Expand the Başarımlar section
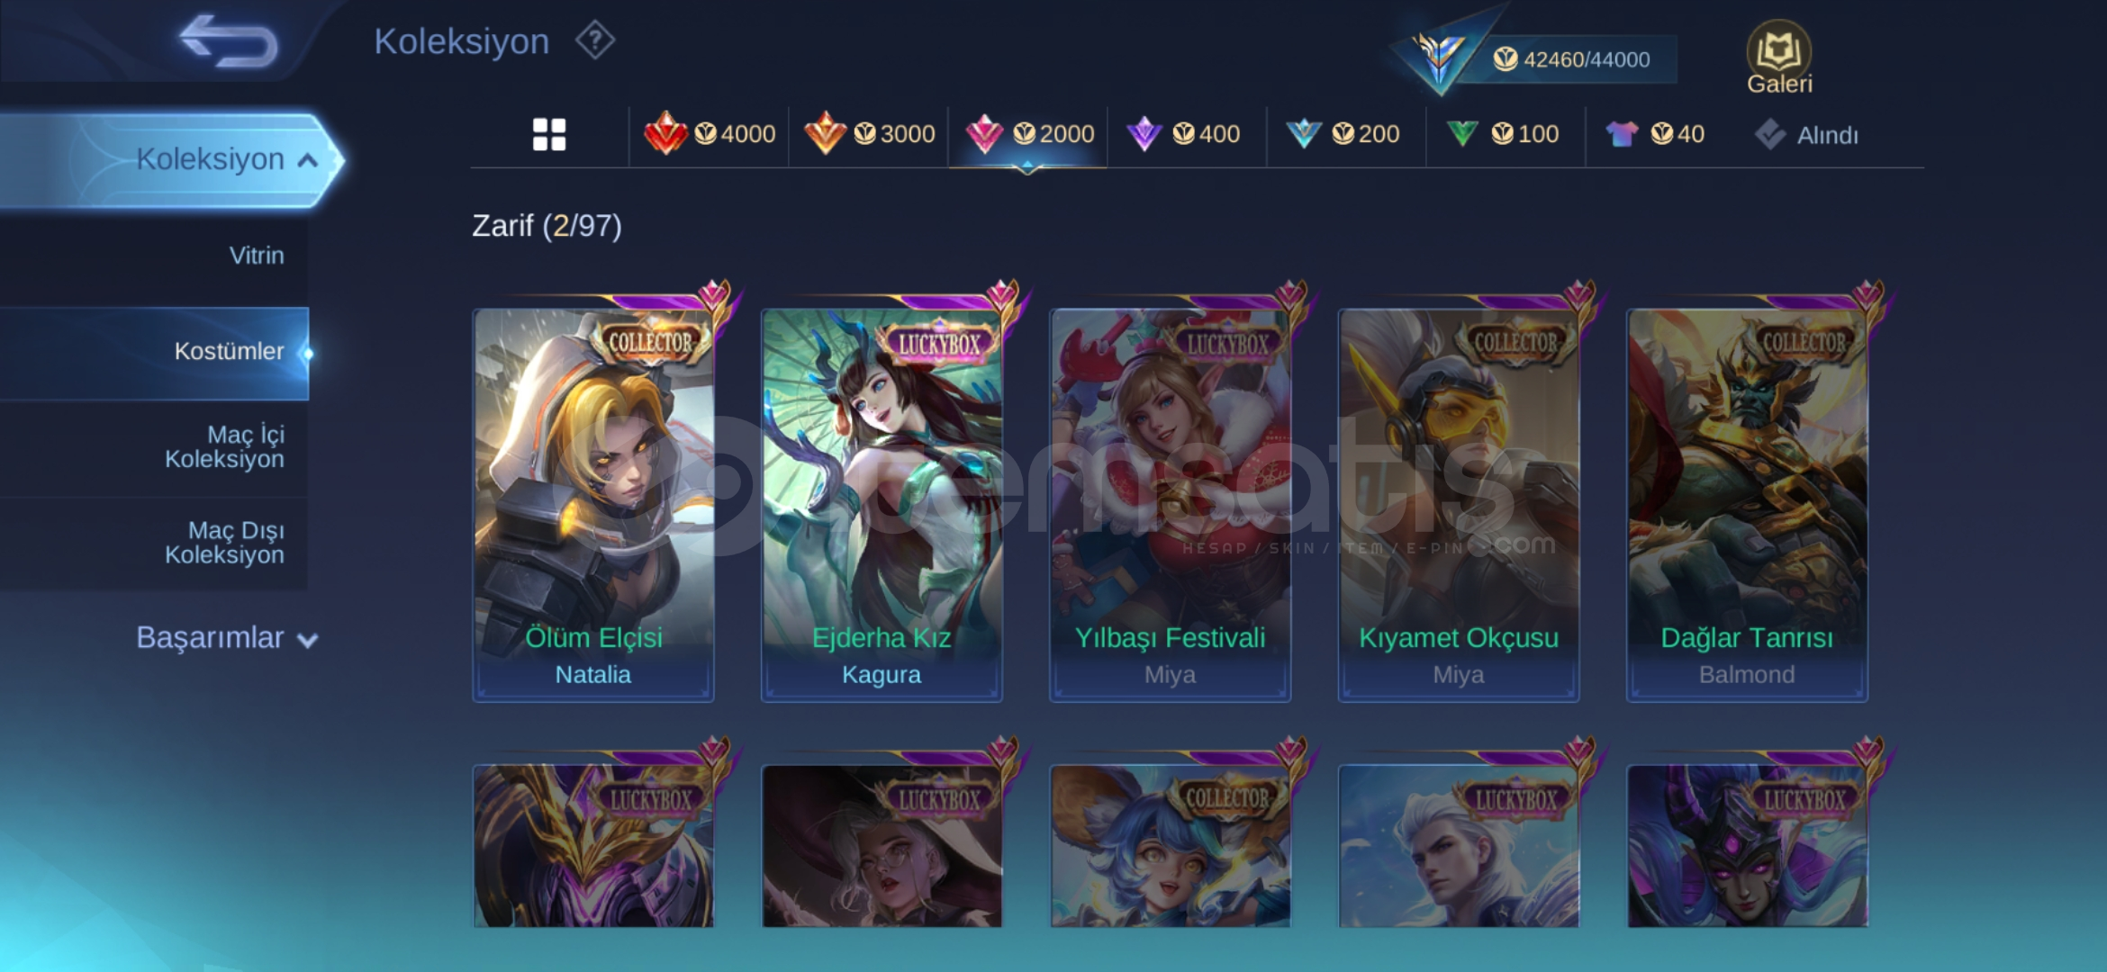Viewport: 2107px width, 972px height. pos(227,638)
